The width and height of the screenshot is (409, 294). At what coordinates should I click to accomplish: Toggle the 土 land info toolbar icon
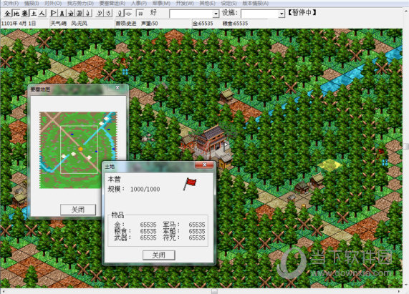(x=34, y=13)
